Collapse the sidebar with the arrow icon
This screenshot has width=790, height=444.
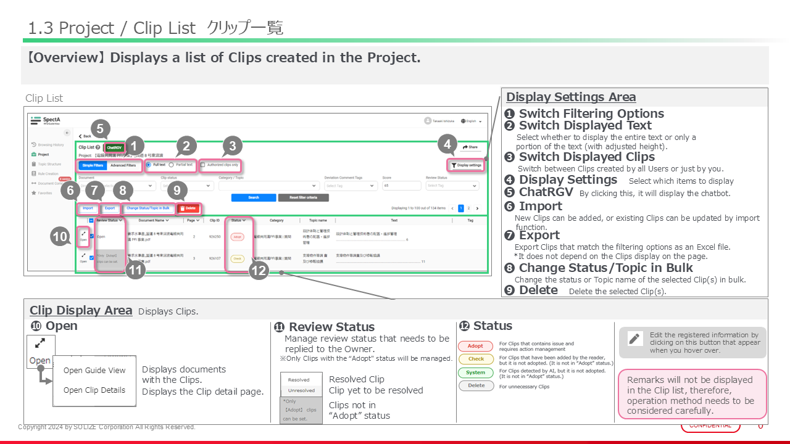67,133
